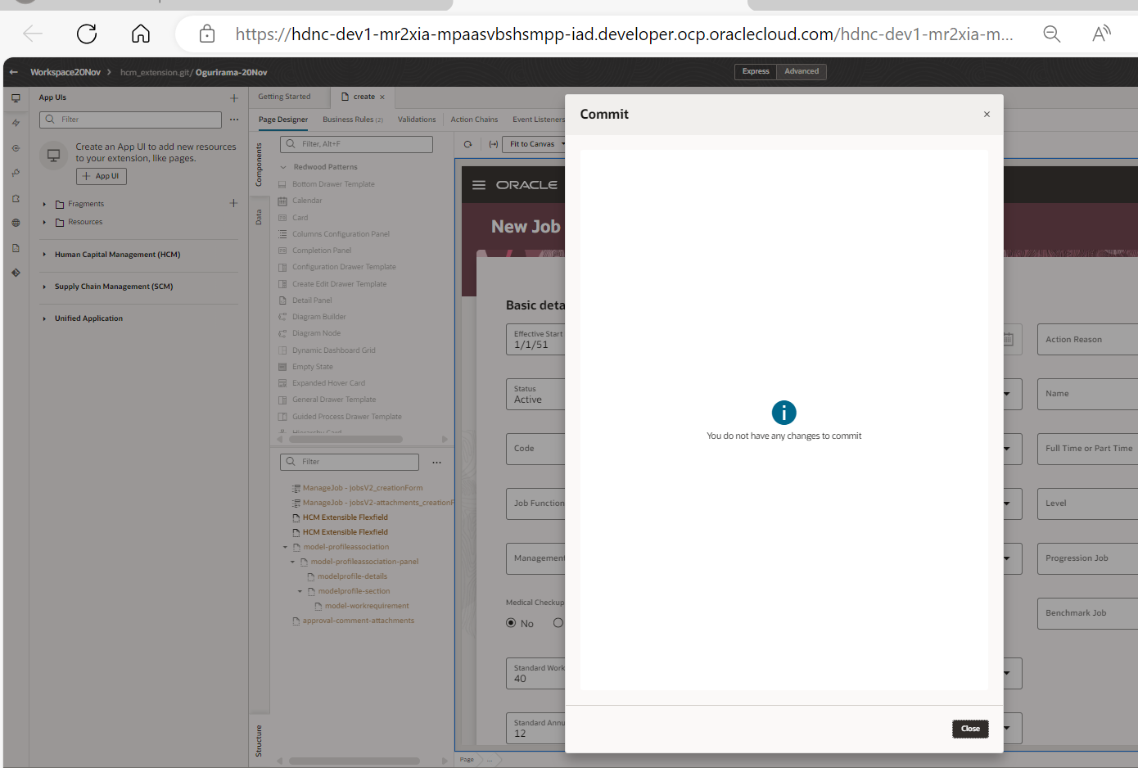Switch to Advanced mode
This screenshot has height=768, width=1138.
pos(802,71)
